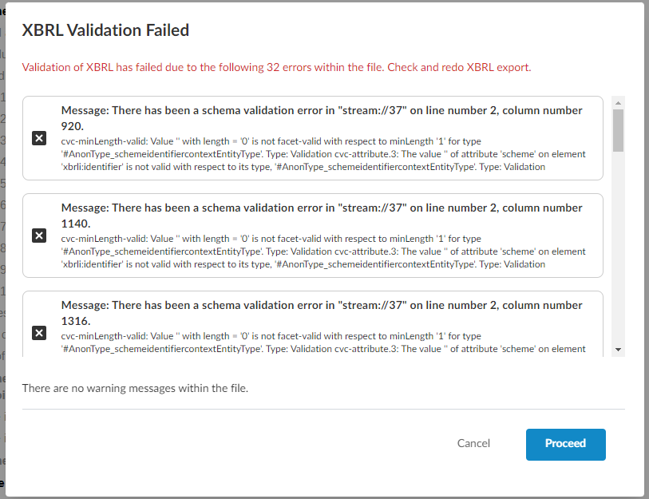Screen dimensions: 649x499
Task: Click the error X icon for column 920
Action: (x=38, y=138)
